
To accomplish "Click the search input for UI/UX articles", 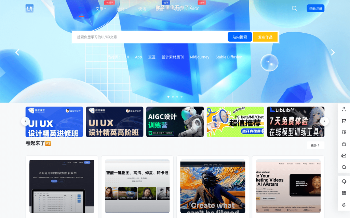I will 149,37.
